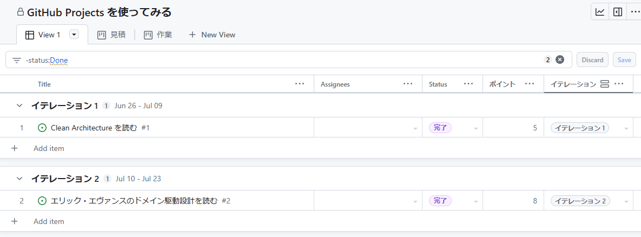Screen dimensions: 641x237
Task: Click the New View button
Action: pos(212,35)
